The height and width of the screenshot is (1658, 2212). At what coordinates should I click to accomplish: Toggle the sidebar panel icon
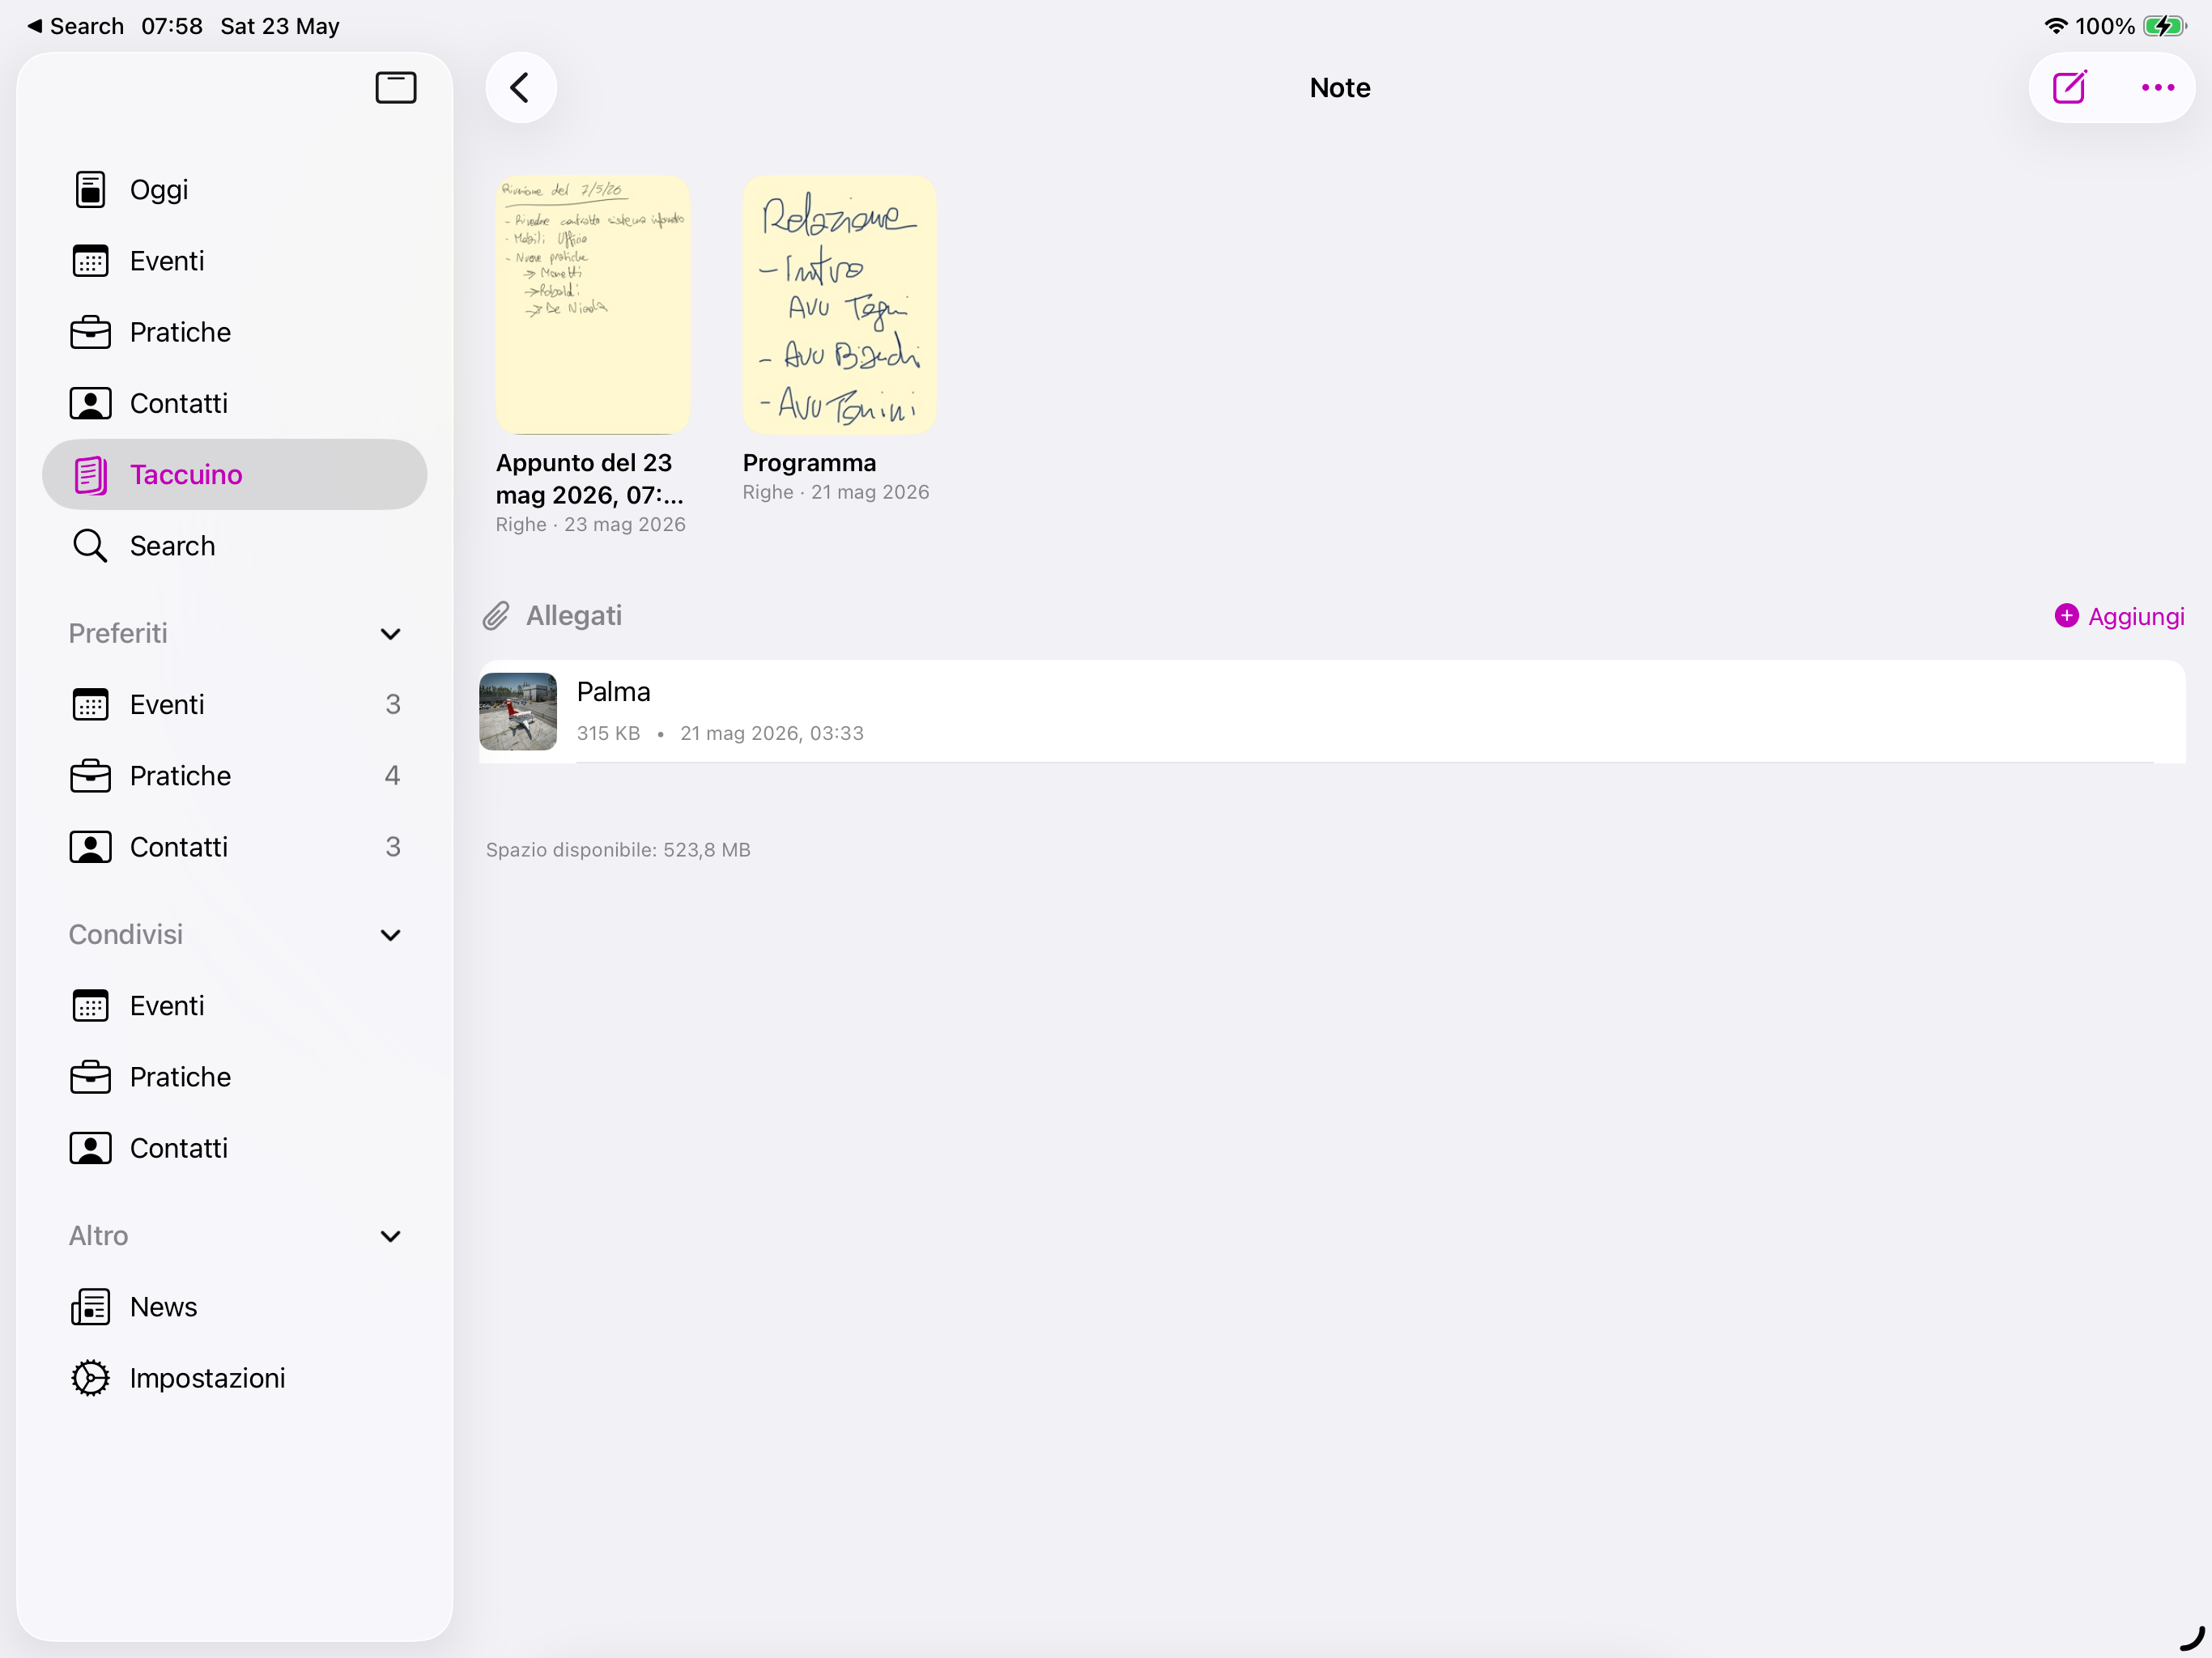coord(395,88)
